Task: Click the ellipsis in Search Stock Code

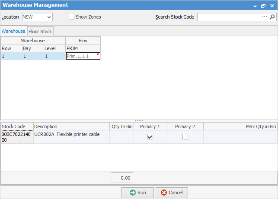Action: click(265, 17)
